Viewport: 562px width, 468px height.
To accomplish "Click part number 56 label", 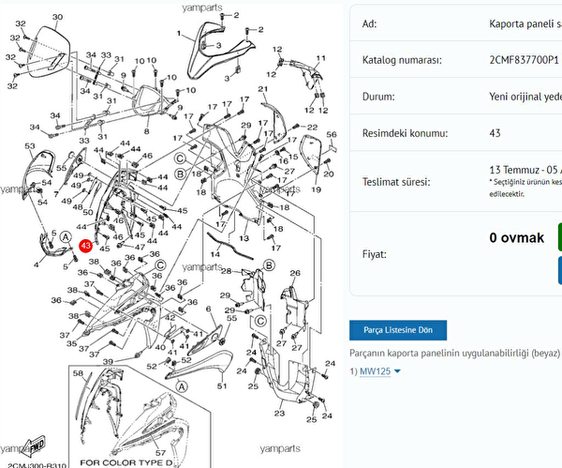I will (x=331, y=136).
